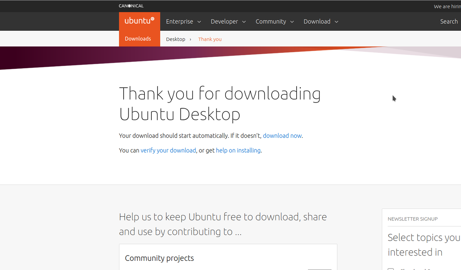Toggle the newsletter topic checkbox
Screen dimensions: 461x270
pyautogui.click(x=391, y=268)
